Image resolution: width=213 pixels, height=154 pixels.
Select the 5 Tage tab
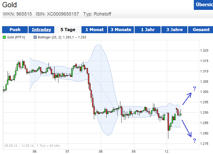click(68, 30)
